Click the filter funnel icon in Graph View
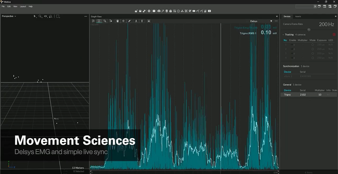338x174 pixels. [x=142, y=21]
